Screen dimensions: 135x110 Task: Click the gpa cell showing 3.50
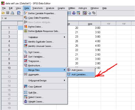[x=90, y=32]
